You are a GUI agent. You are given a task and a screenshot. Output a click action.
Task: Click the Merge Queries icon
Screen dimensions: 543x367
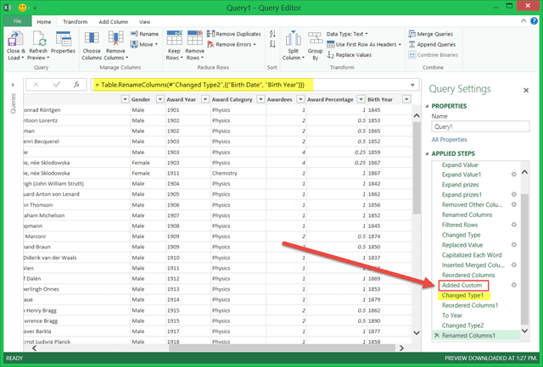411,33
